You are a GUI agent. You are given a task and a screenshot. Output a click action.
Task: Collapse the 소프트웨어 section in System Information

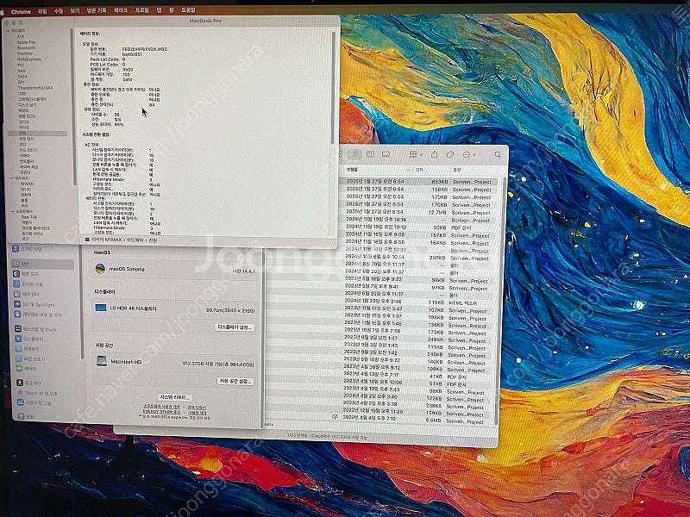(x=13, y=211)
